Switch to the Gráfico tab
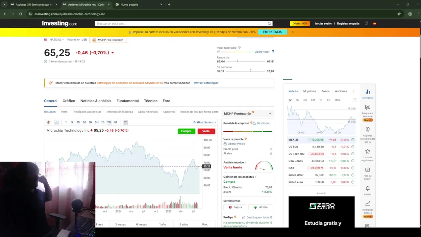Image resolution: width=421 pixels, height=237 pixels. tap(69, 101)
